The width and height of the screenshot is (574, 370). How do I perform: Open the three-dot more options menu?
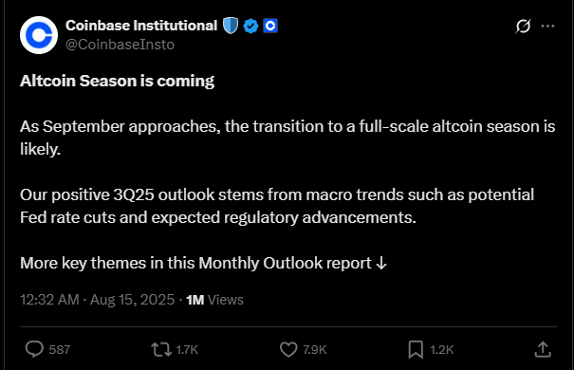547,26
